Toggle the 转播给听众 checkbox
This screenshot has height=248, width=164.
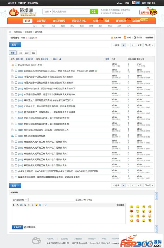pyautogui.click(x=25, y=227)
